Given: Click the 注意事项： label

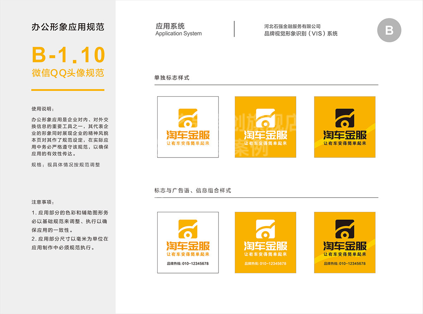Looking at the screenshot, I should 43,202.
